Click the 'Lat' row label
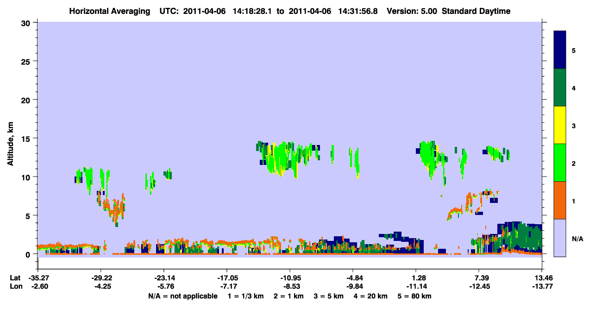602x309 pixels. [x=15, y=277]
